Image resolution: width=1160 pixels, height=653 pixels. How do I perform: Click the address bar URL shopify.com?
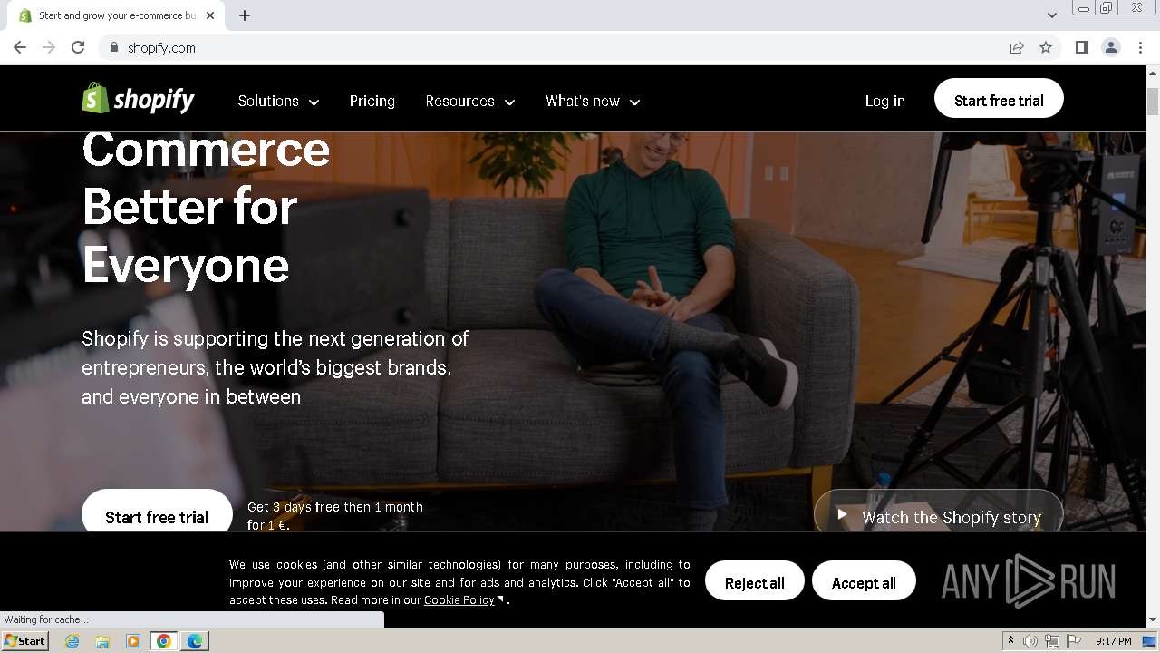(x=161, y=48)
